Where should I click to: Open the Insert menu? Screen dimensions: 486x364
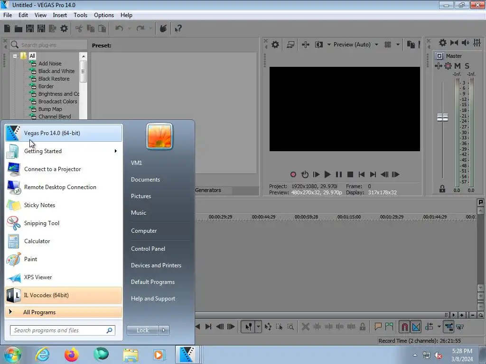[60, 15]
